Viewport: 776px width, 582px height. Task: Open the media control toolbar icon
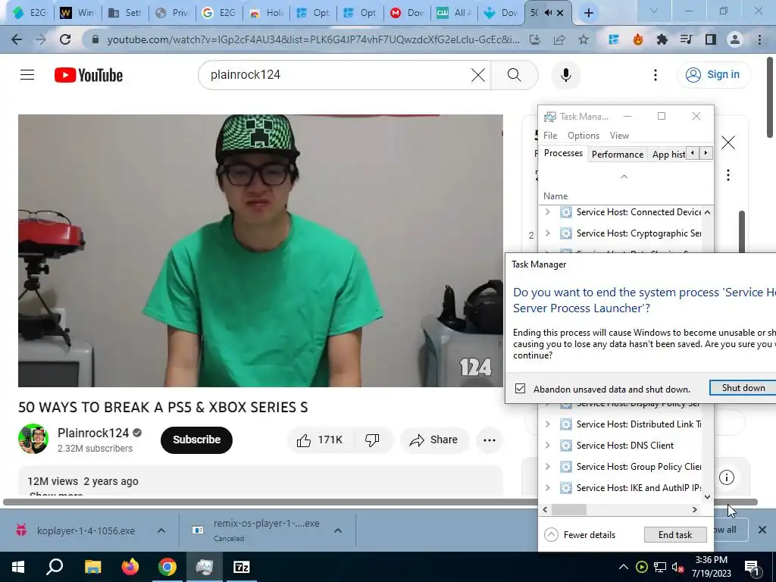[687, 39]
